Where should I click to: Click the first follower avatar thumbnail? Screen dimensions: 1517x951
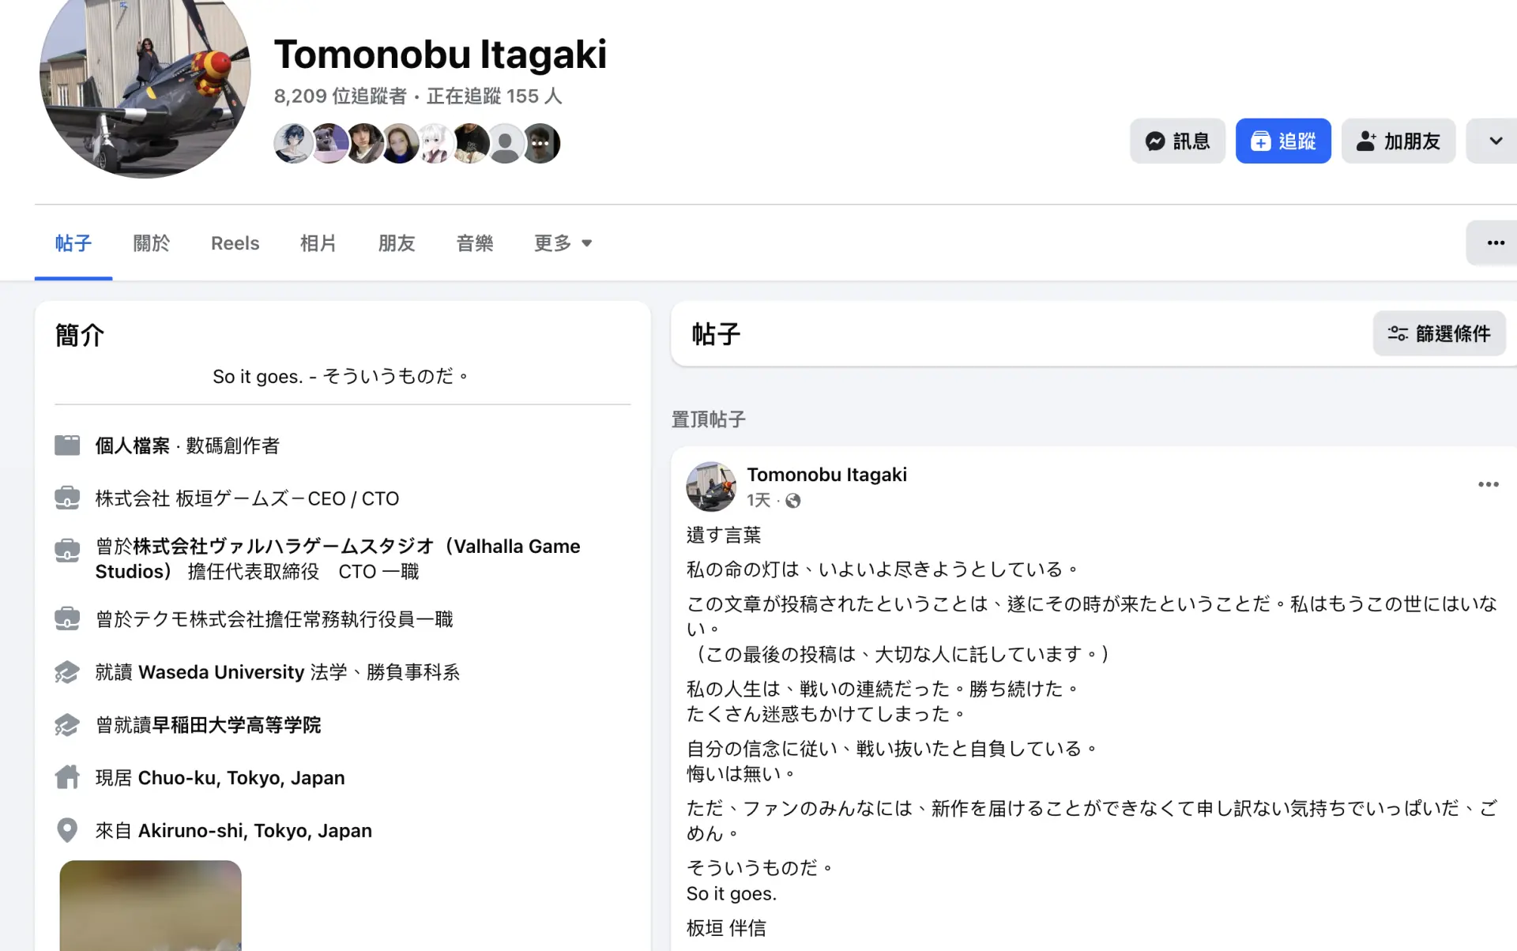coord(292,144)
